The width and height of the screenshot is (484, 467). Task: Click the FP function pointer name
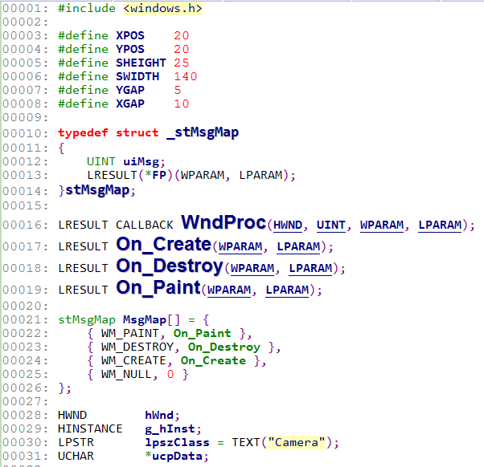[159, 175]
